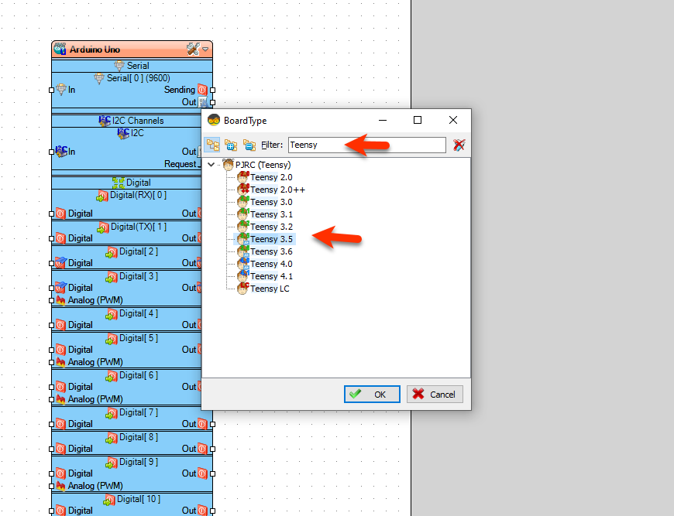
Task: Click the clear filter icon in BoardType dialog
Action: point(457,145)
